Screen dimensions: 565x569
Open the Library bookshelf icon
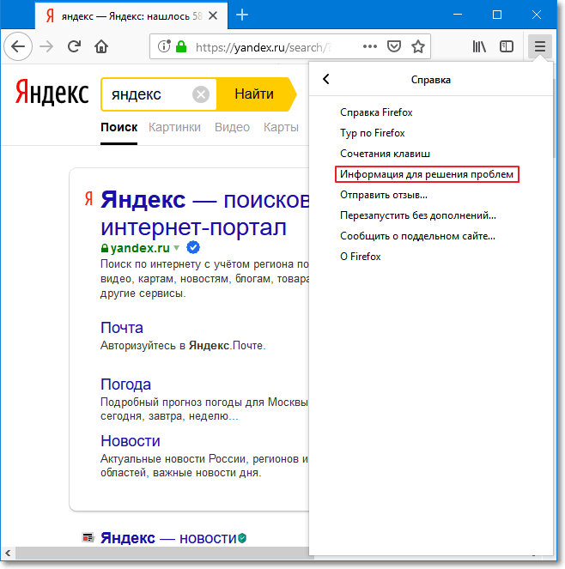coord(479,46)
